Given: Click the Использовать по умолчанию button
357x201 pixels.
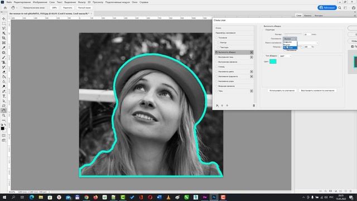Looking at the screenshot, I should [x=282, y=90].
